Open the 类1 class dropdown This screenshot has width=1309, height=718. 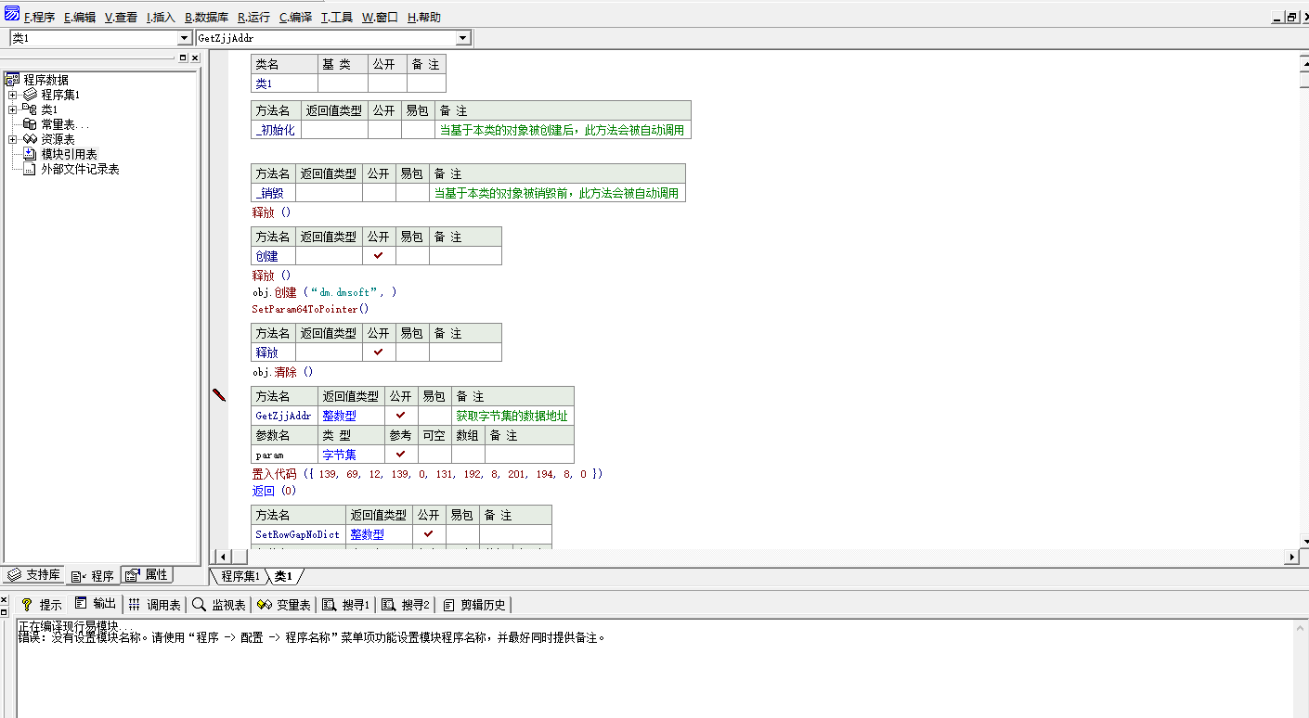coord(184,38)
